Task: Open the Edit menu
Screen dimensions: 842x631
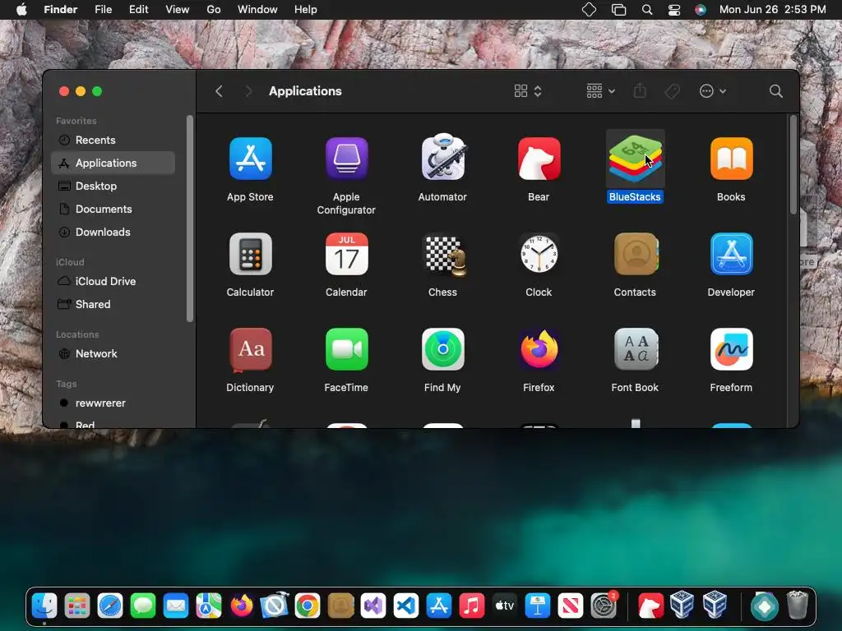Action: tap(138, 10)
